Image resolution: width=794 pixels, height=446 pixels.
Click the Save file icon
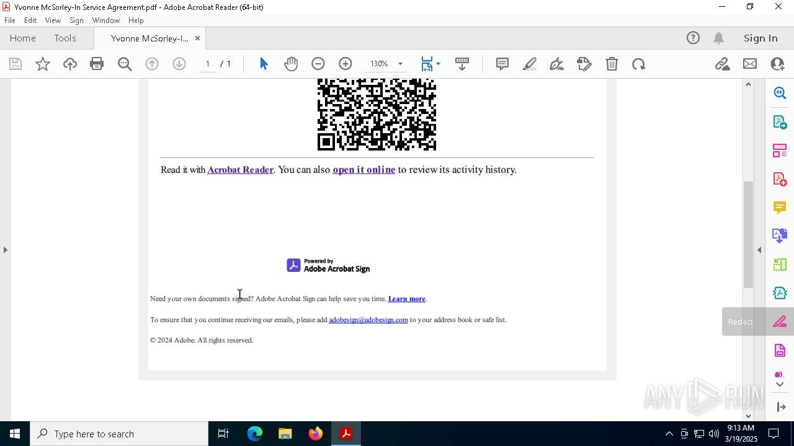point(16,64)
